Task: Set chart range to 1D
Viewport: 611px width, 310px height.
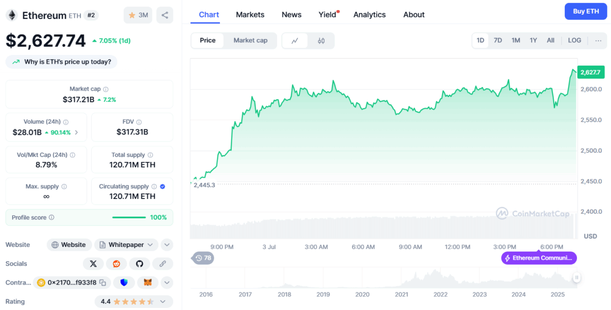Action: [481, 40]
